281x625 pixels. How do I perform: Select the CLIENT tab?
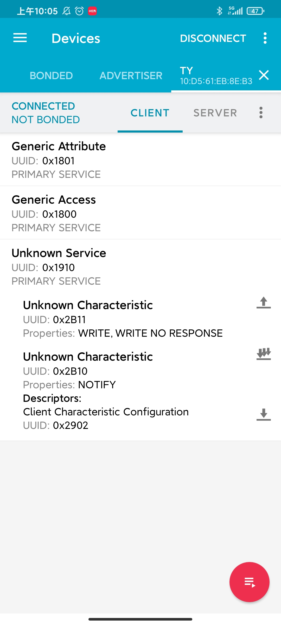[150, 113]
